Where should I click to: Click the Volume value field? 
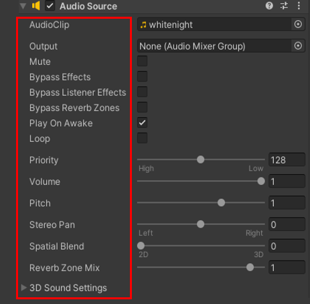point(287,181)
